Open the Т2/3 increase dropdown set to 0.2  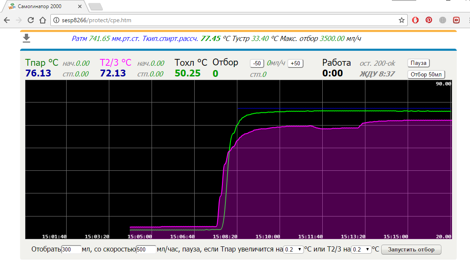click(x=361, y=249)
